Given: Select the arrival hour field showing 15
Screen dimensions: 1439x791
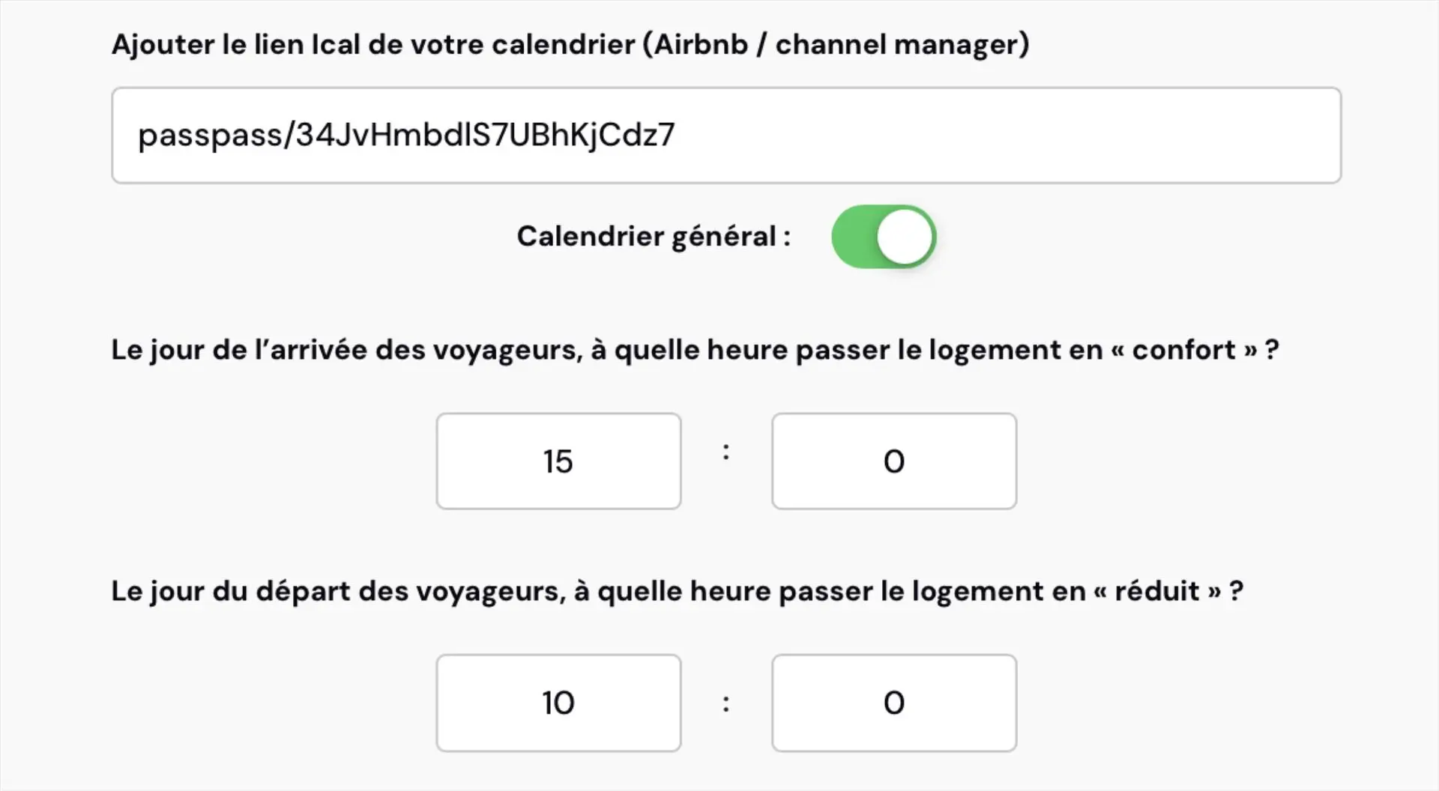Looking at the screenshot, I should (558, 461).
